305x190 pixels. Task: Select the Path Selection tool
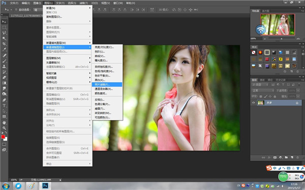pyautogui.click(x=4, y=111)
